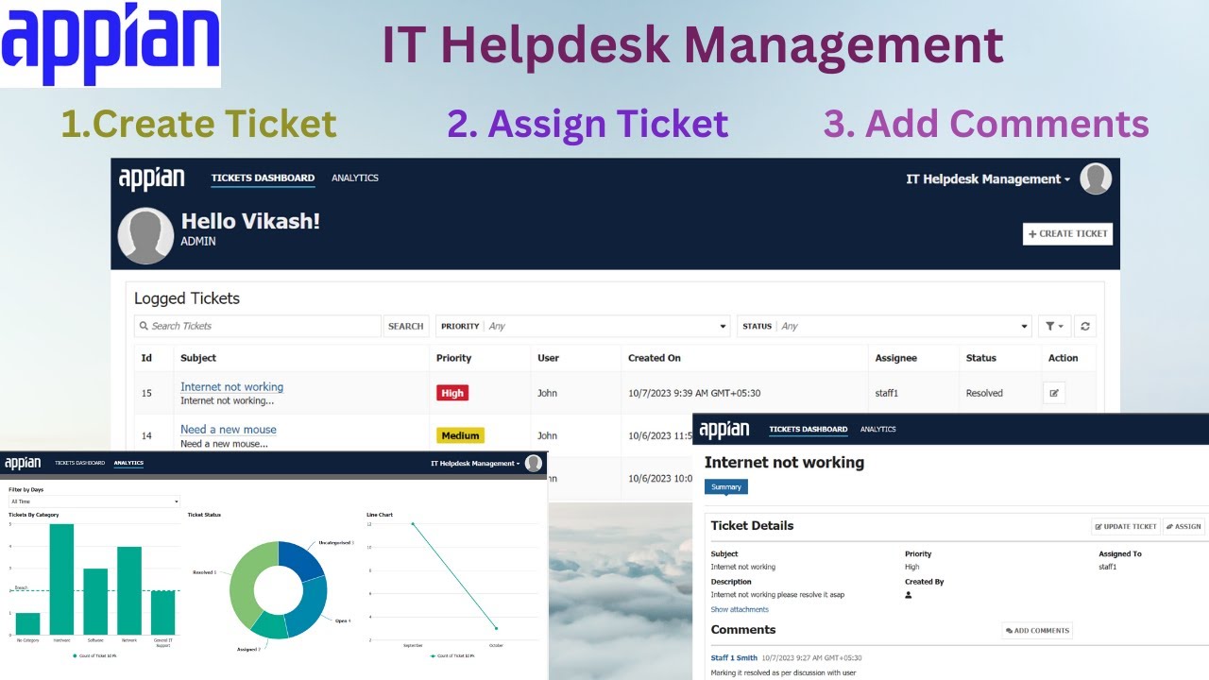Click the yellow Medium priority badge

460,435
